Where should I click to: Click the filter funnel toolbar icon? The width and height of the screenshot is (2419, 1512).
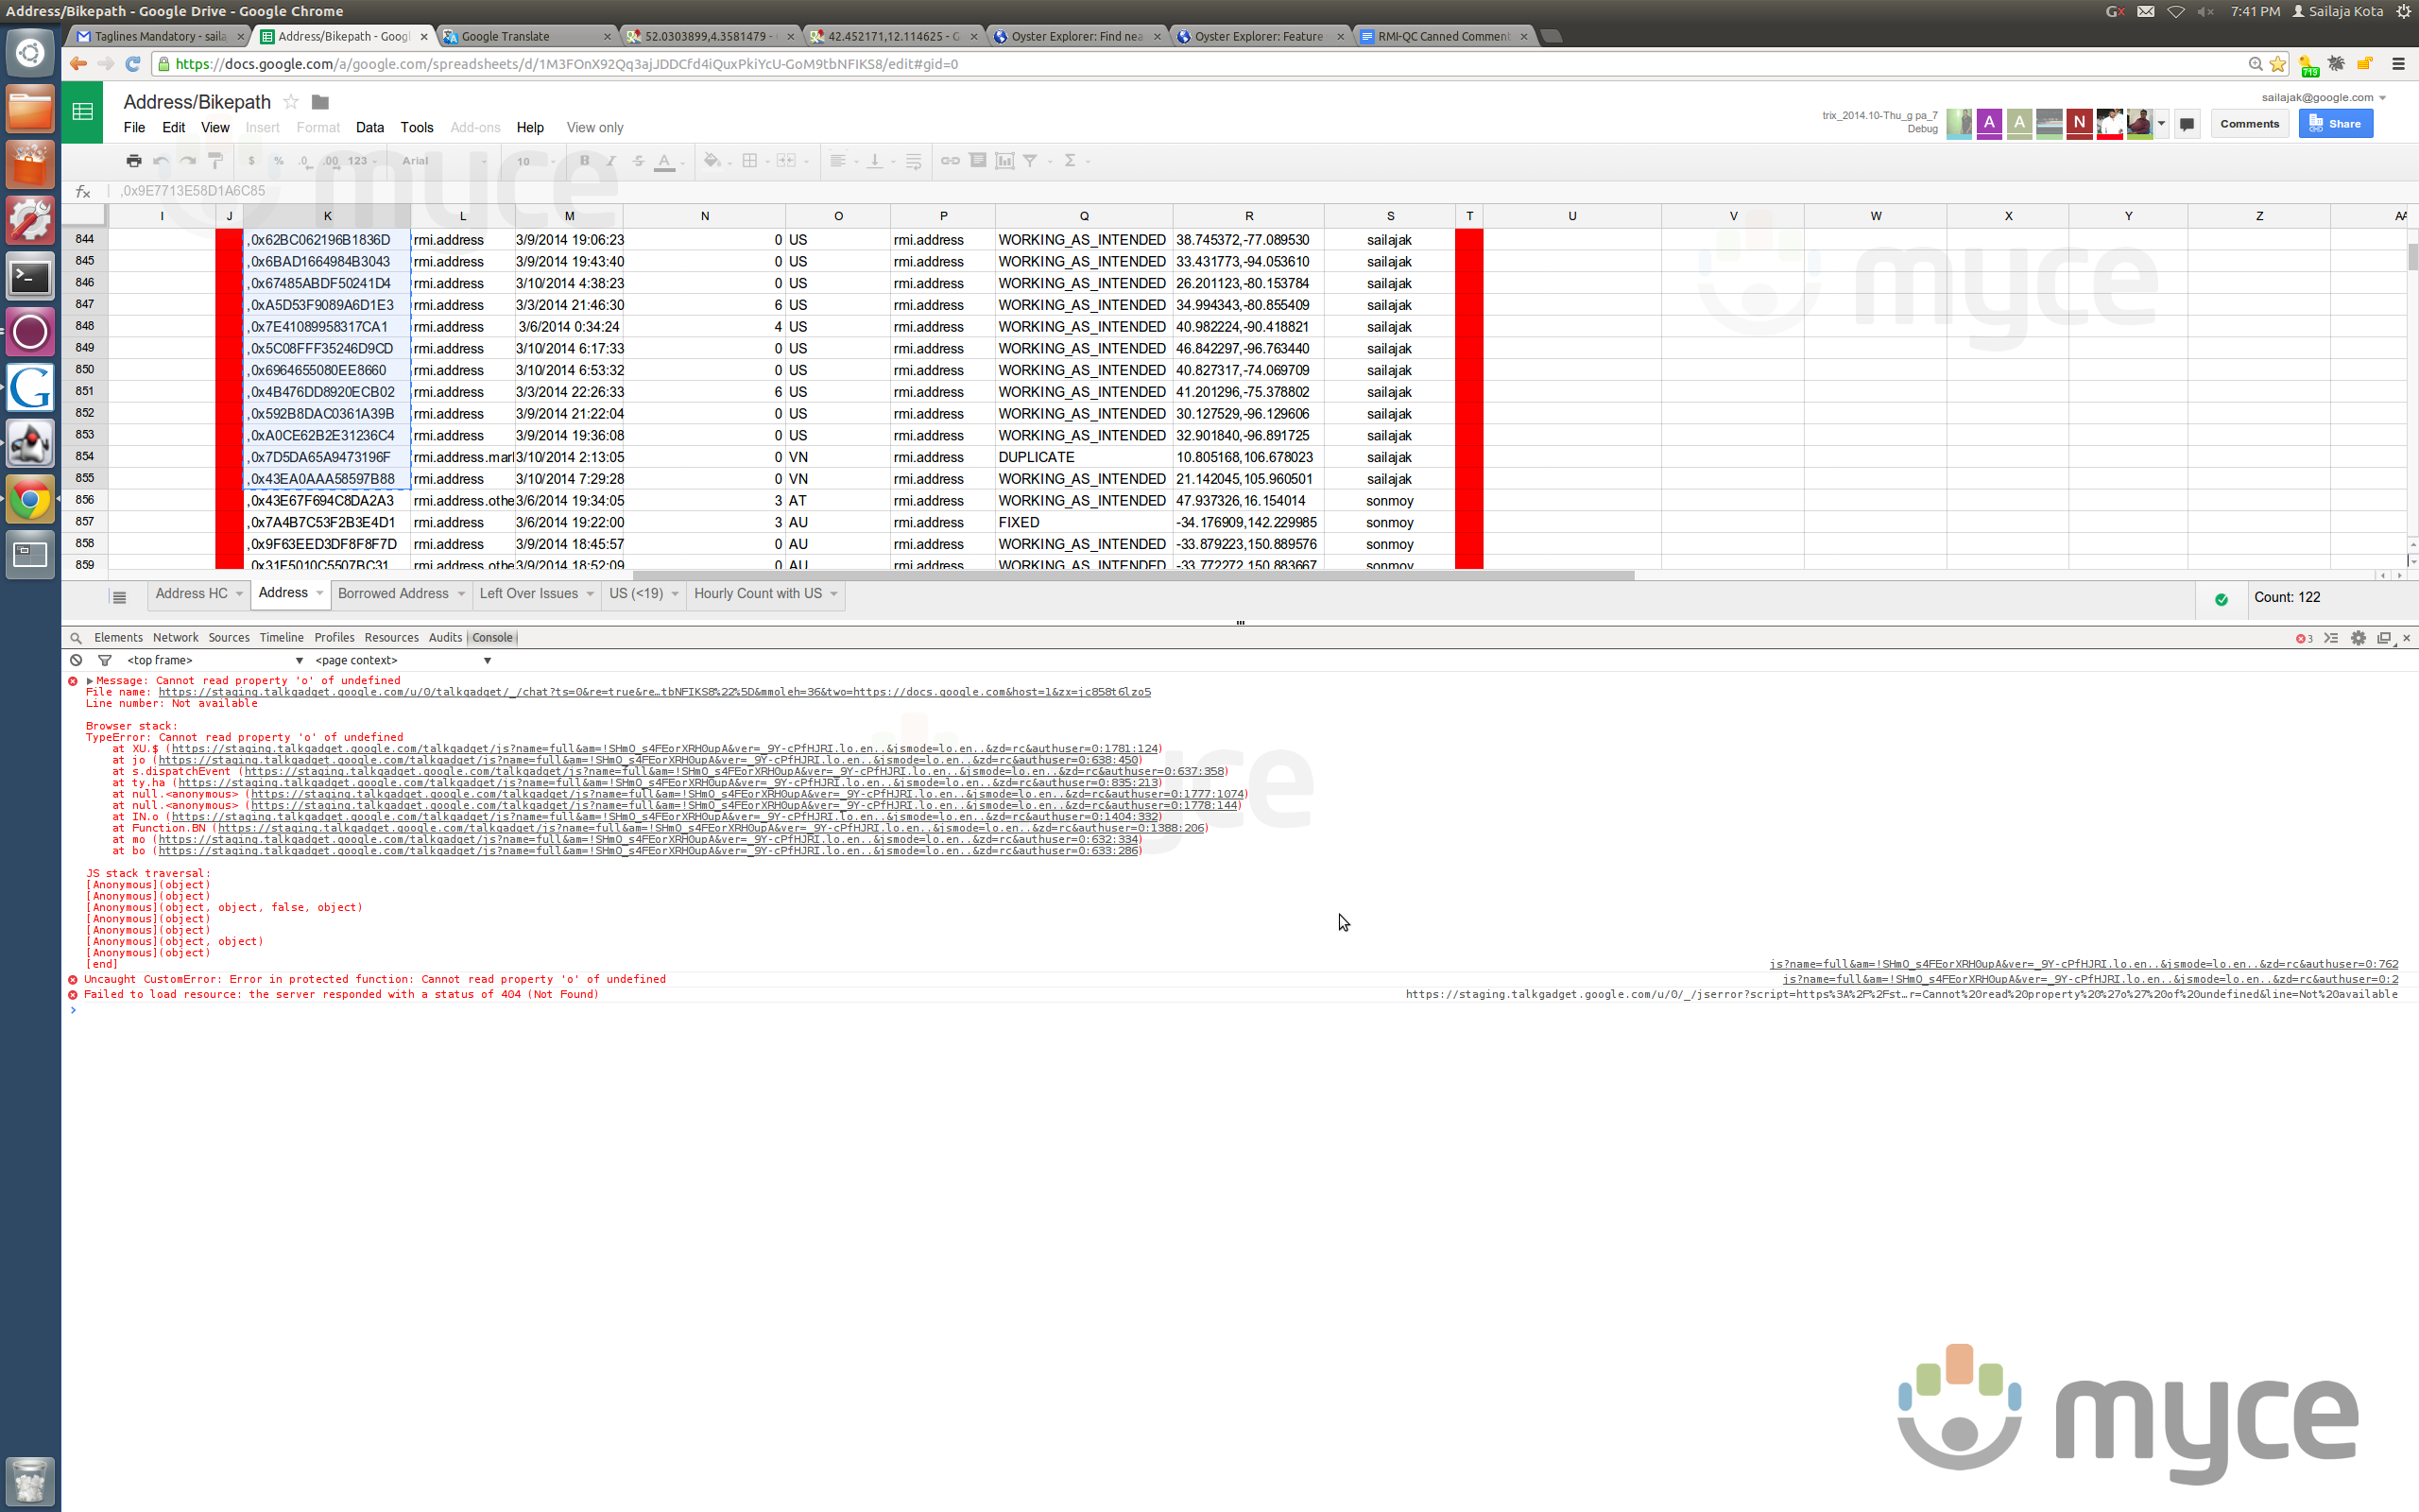pyautogui.click(x=1031, y=161)
